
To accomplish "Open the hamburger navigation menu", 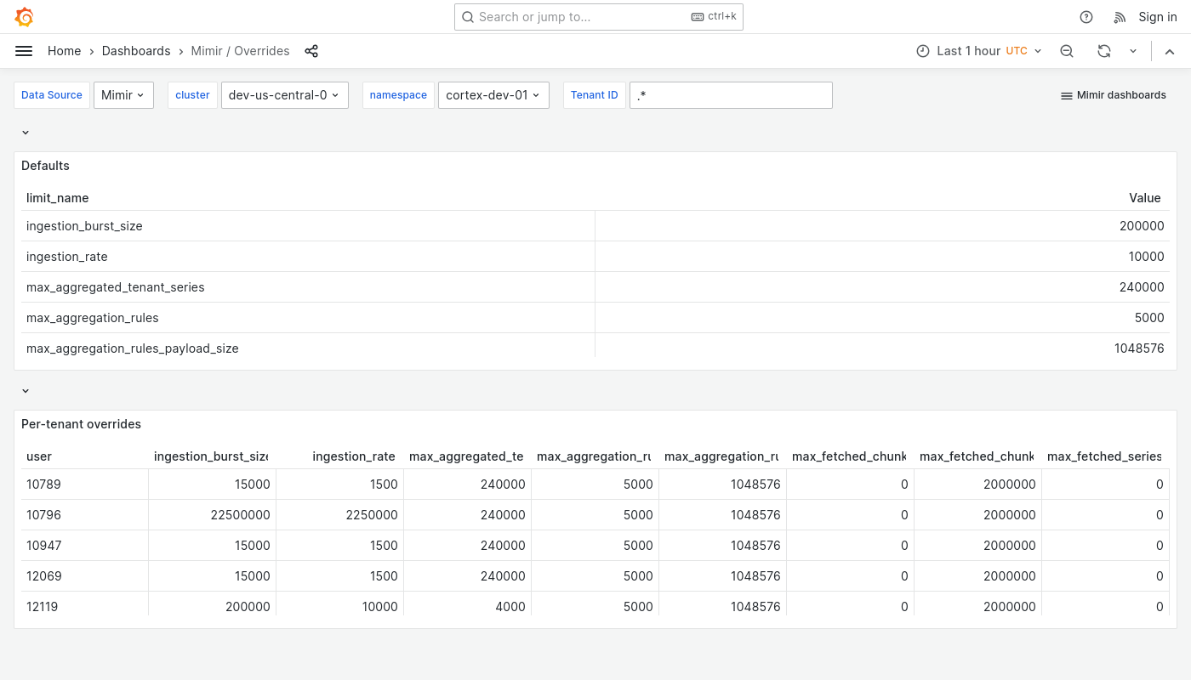I will point(24,51).
